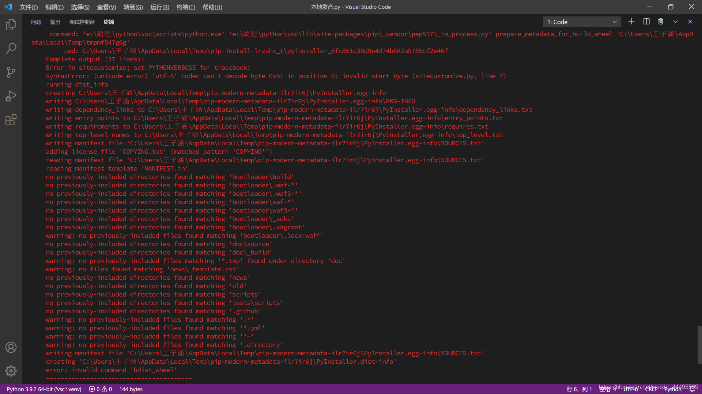Open the Manage gear settings icon
The width and height of the screenshot is (702, 394).
pos(11,371)
